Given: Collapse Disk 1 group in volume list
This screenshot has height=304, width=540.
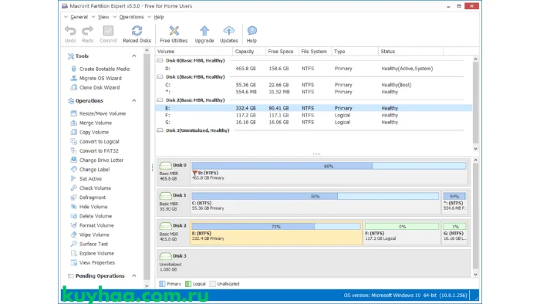Looking at the screenshot, I should pos(160,77).
